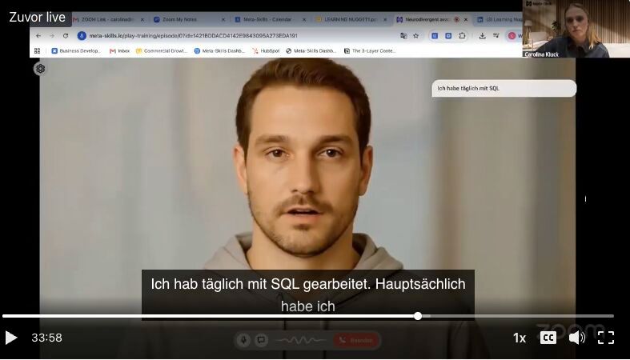
Task: Open the apps grid icon in the bookmarks bar
Action: [38, 51]
